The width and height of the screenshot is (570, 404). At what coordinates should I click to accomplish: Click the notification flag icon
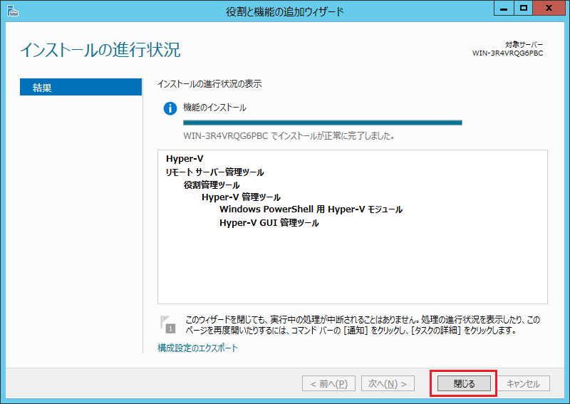[x=167, y=324]
